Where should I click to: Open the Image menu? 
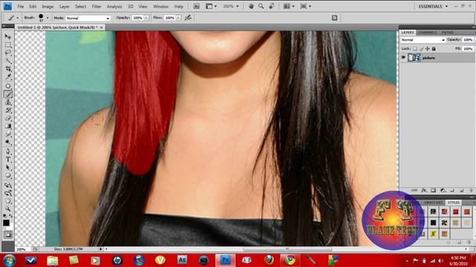[x=48, y=7]
